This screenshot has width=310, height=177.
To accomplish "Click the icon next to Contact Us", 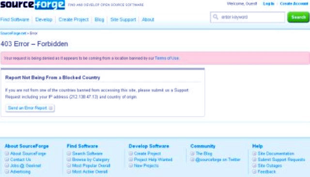I will point(7,160).
